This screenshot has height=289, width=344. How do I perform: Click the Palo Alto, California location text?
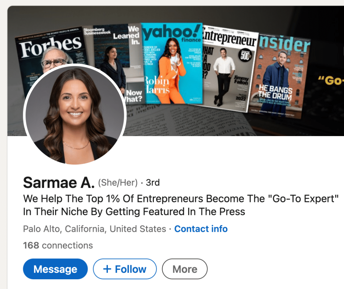click(x=94, y=229)
